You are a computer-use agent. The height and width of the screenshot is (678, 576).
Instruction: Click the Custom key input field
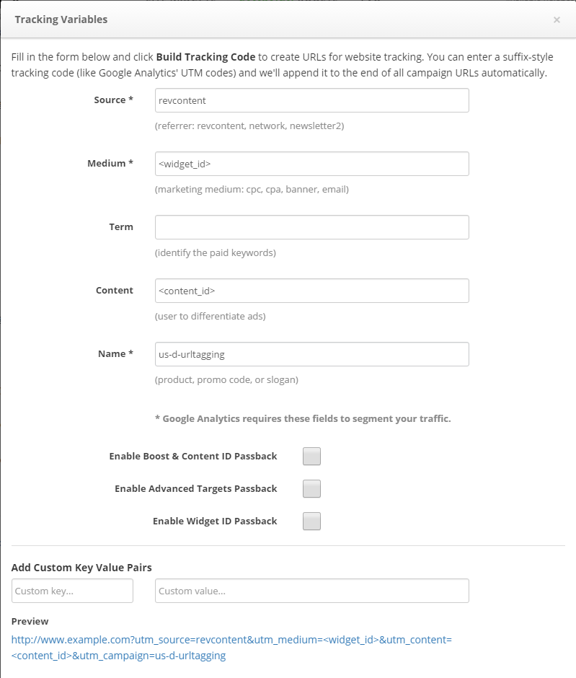72,591
